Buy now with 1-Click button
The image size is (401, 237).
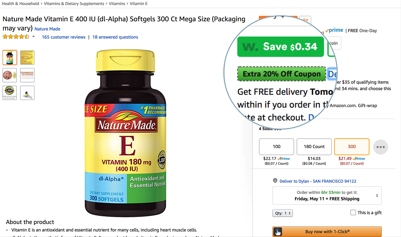(327, 231)
